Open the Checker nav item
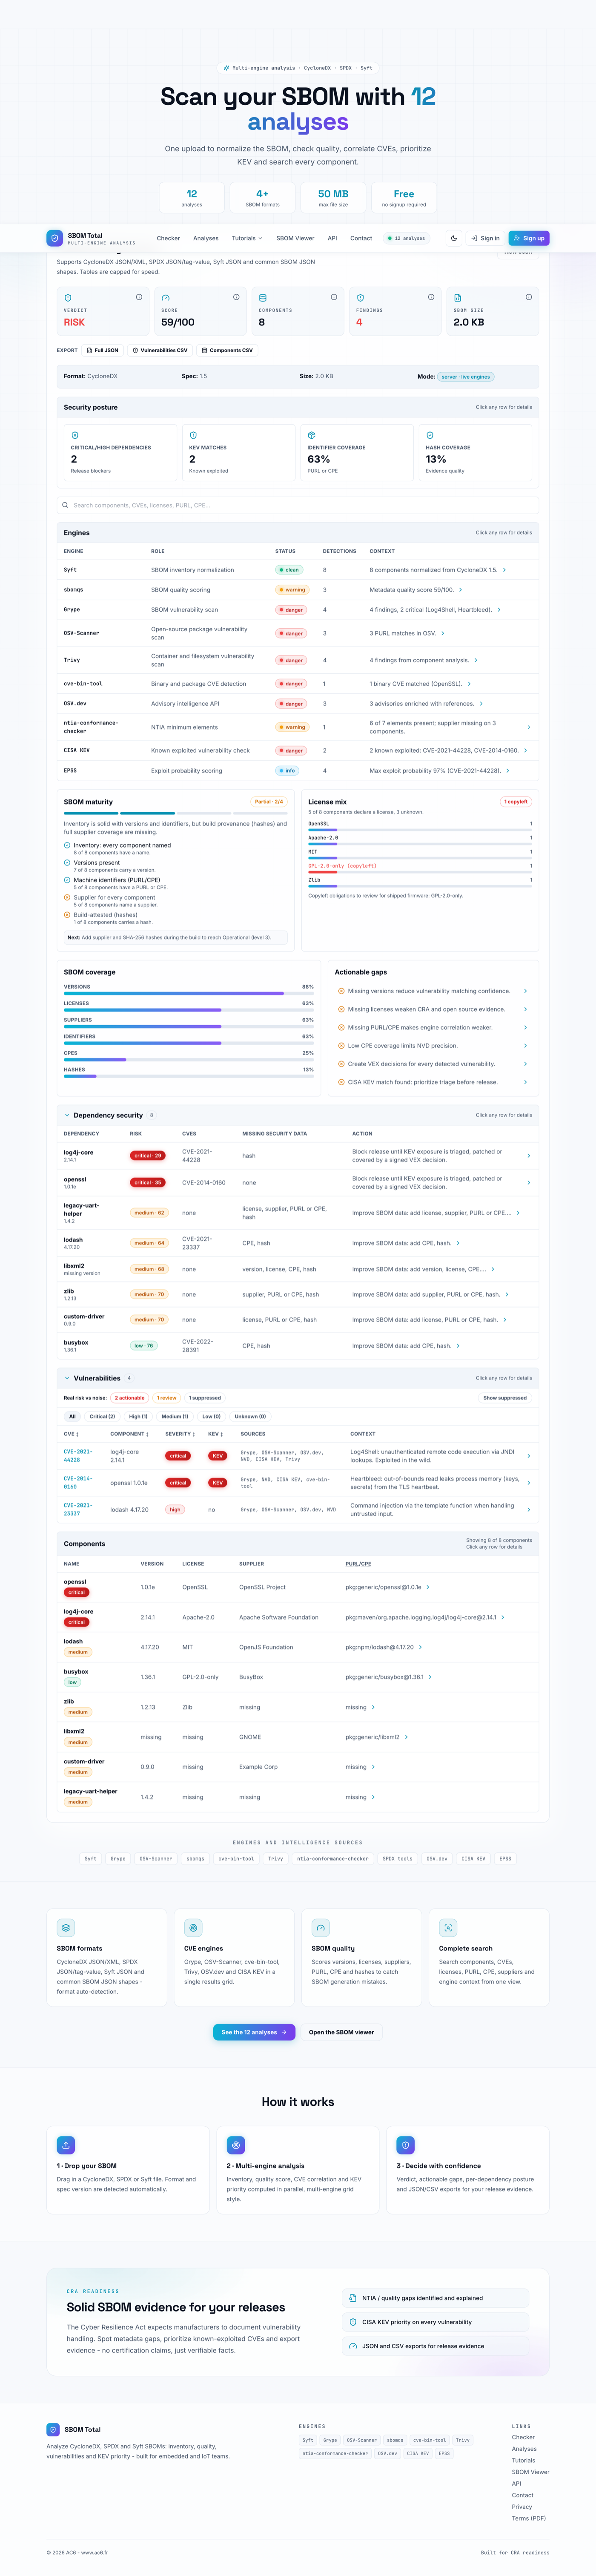Viewport: 596px width, 2576px height. pos(168,238)
